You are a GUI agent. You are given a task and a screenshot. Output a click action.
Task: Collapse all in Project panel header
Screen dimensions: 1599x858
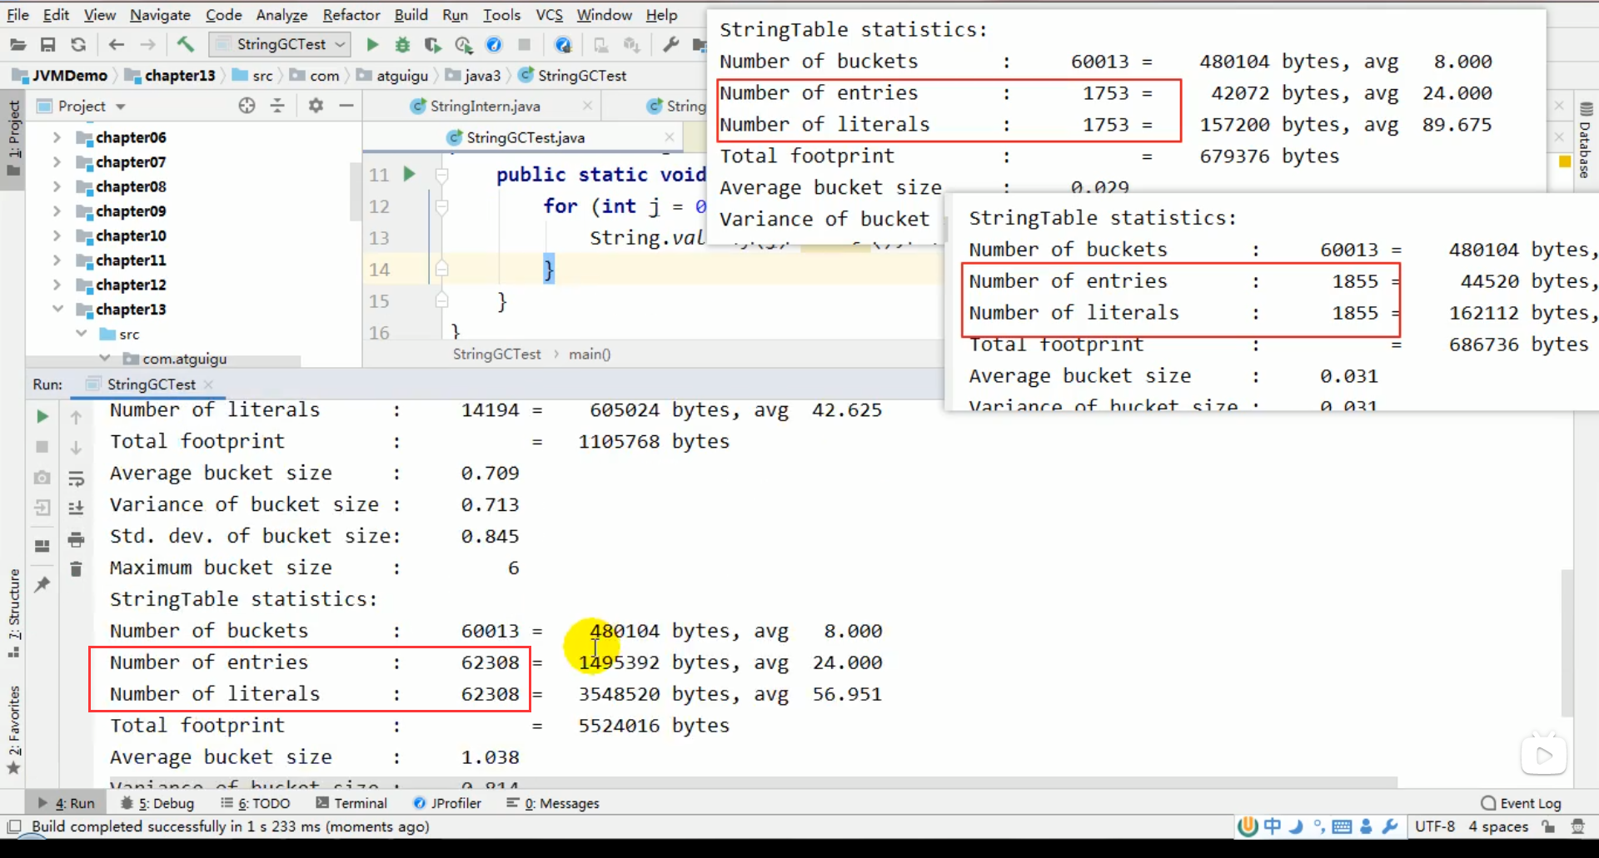point(277,106)
